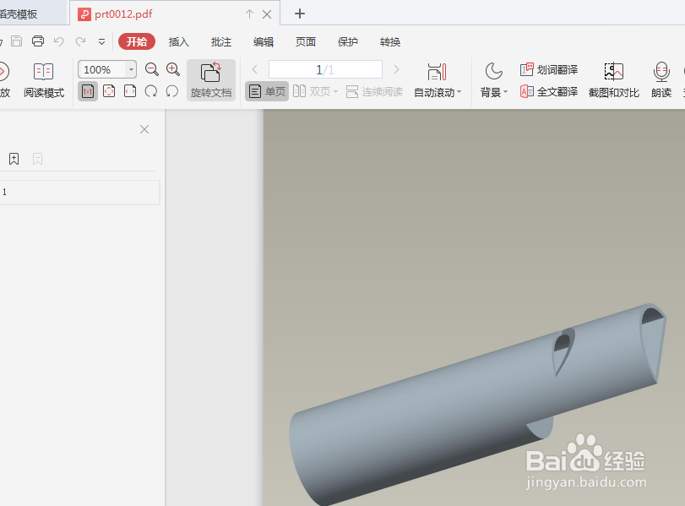Click 全文翻译 full text translation
685x506 pixels.
(549, 91)
